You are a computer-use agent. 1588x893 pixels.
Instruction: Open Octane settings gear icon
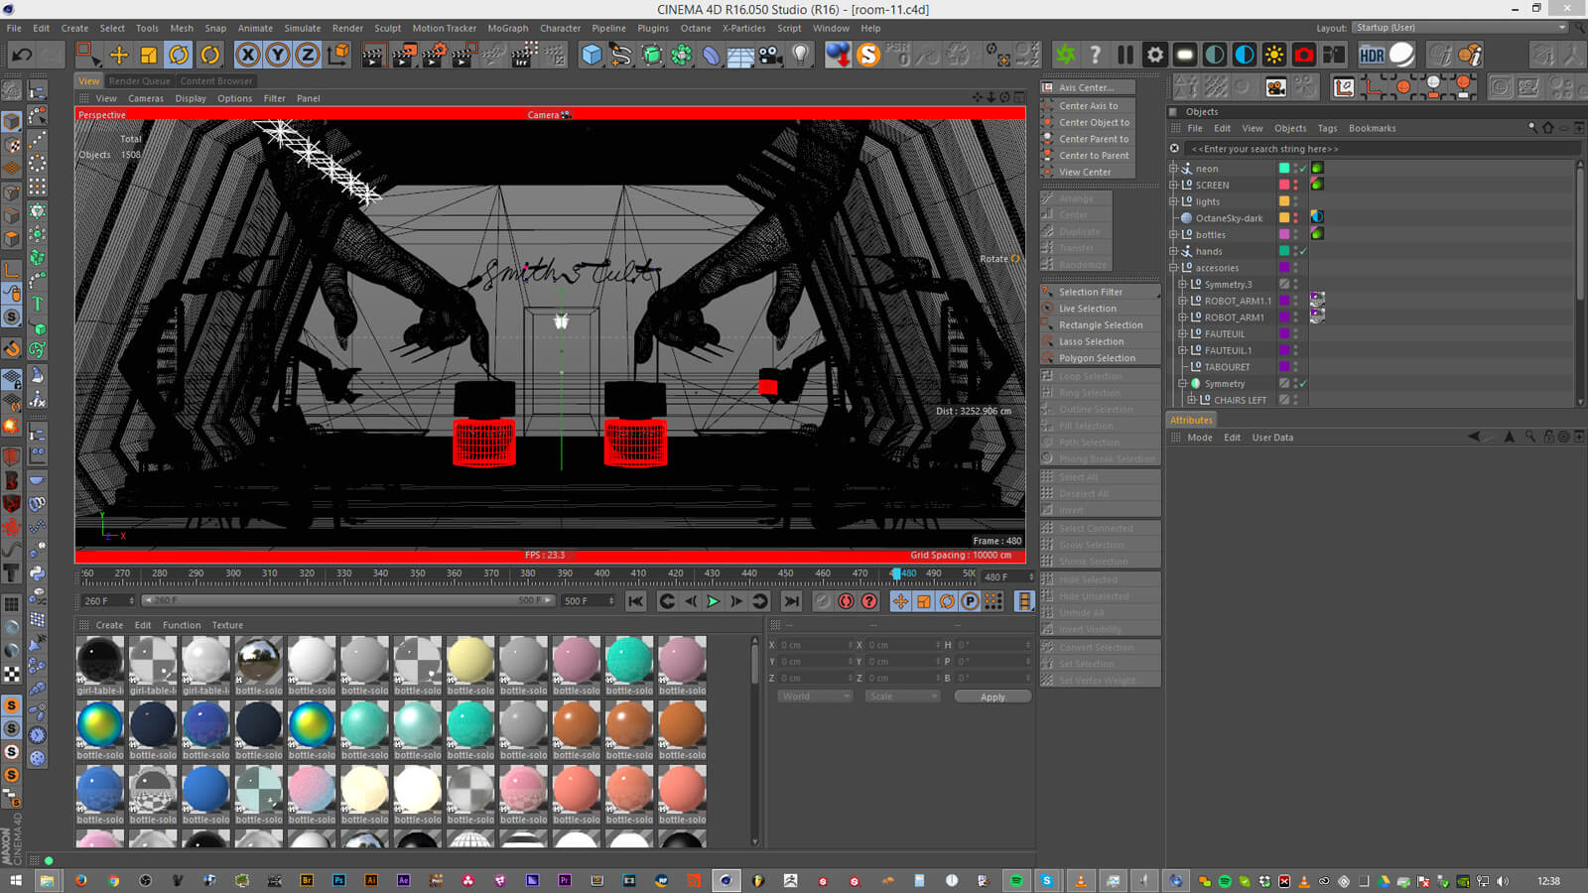[1155, 55]
